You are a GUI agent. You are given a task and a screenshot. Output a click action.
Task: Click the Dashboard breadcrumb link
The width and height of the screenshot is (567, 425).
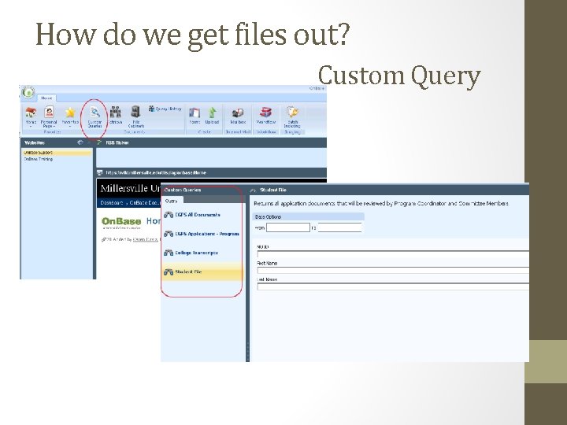click(111, 203)
